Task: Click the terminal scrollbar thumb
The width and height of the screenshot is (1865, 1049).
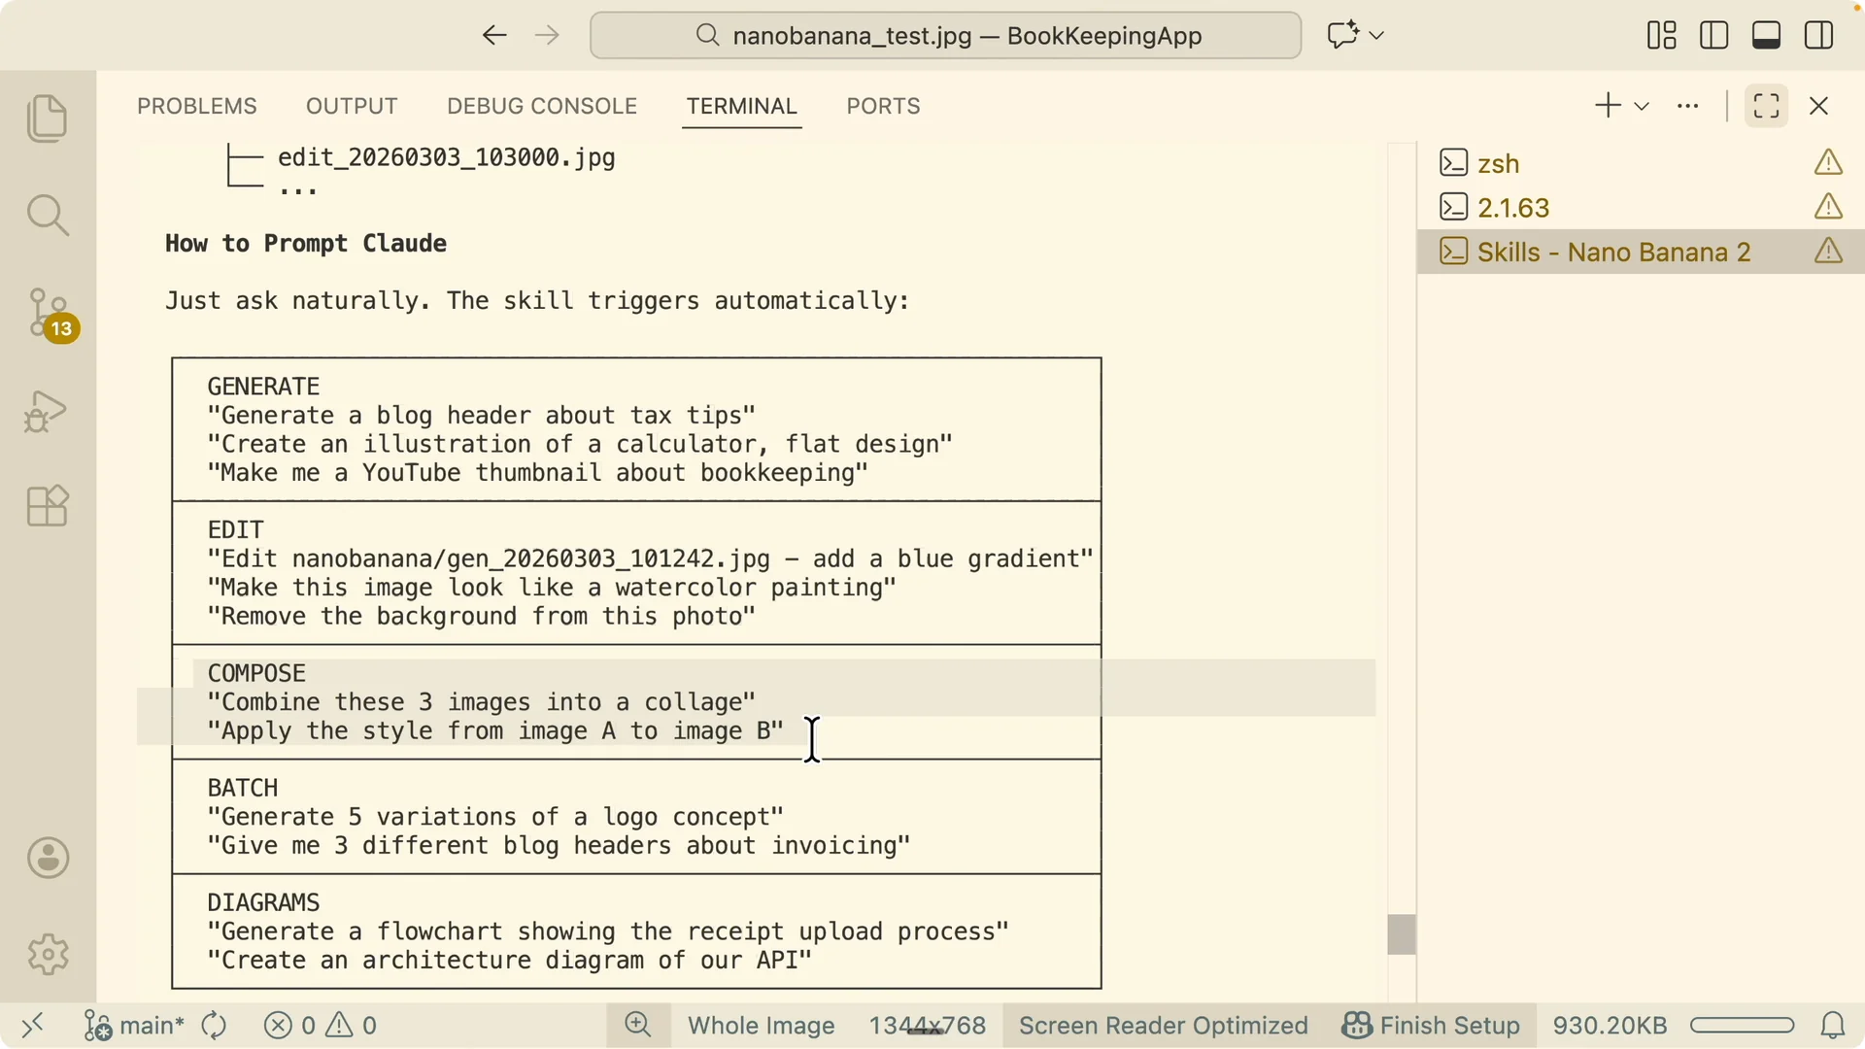Action: coord(1402,934)
